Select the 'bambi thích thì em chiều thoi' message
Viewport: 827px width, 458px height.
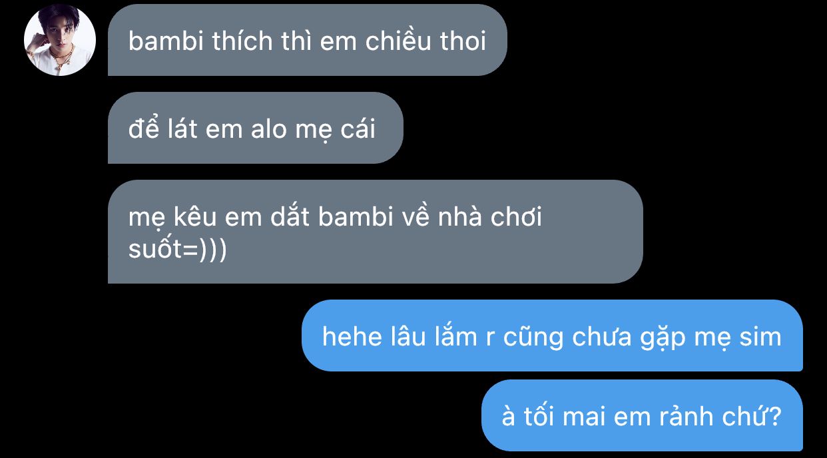pos(307,40)
